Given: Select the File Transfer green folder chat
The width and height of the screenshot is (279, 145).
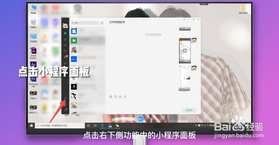Looking at the screenshot, I should 87,40.
